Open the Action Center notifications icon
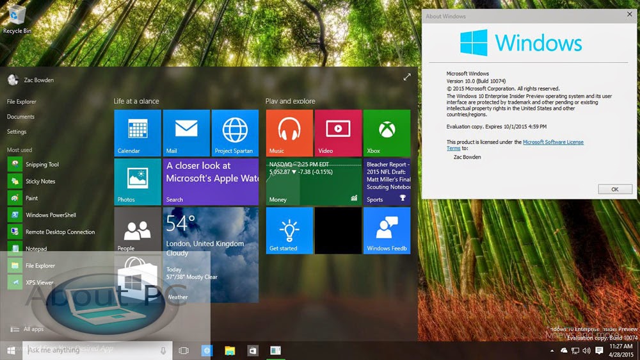This screenshot has width=640, height=360. tap(599, 350)
